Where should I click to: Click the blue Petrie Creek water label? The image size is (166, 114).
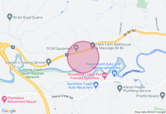[131, 73]
